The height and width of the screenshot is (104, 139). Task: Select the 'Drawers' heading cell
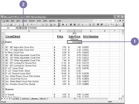tap(29, 89)
